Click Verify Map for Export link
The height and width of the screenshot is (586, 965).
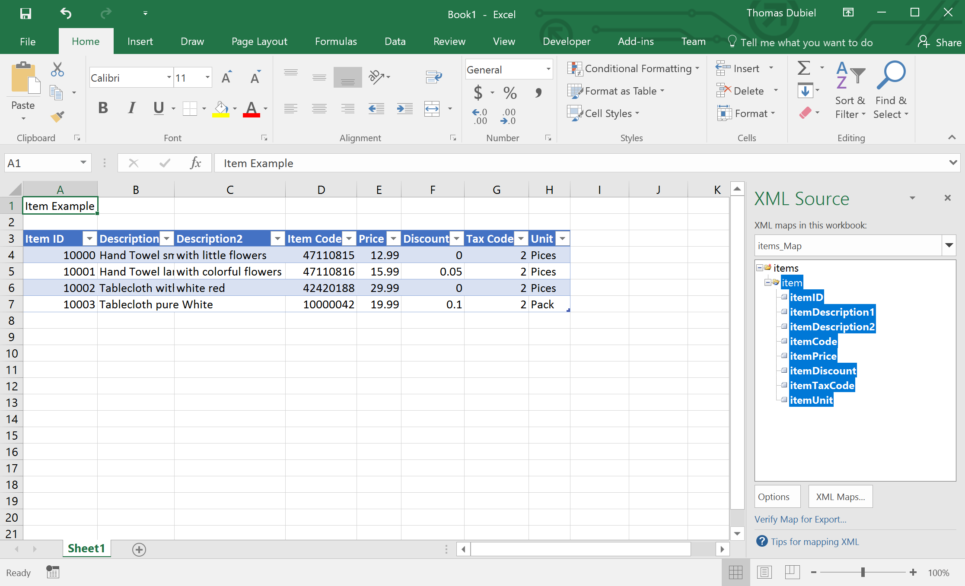coord(800,519)
